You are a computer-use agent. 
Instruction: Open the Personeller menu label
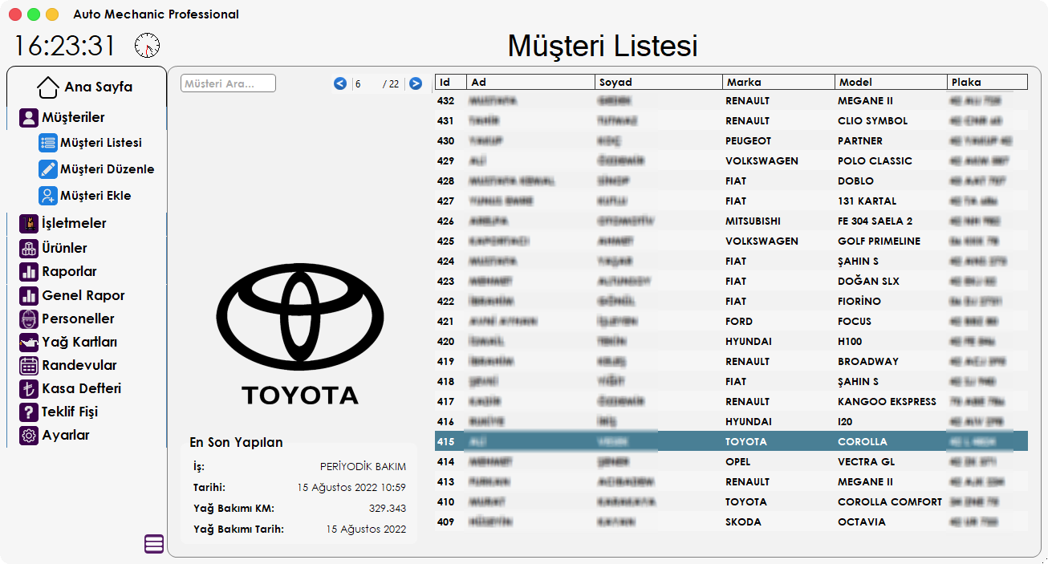[x=78, y=319]
